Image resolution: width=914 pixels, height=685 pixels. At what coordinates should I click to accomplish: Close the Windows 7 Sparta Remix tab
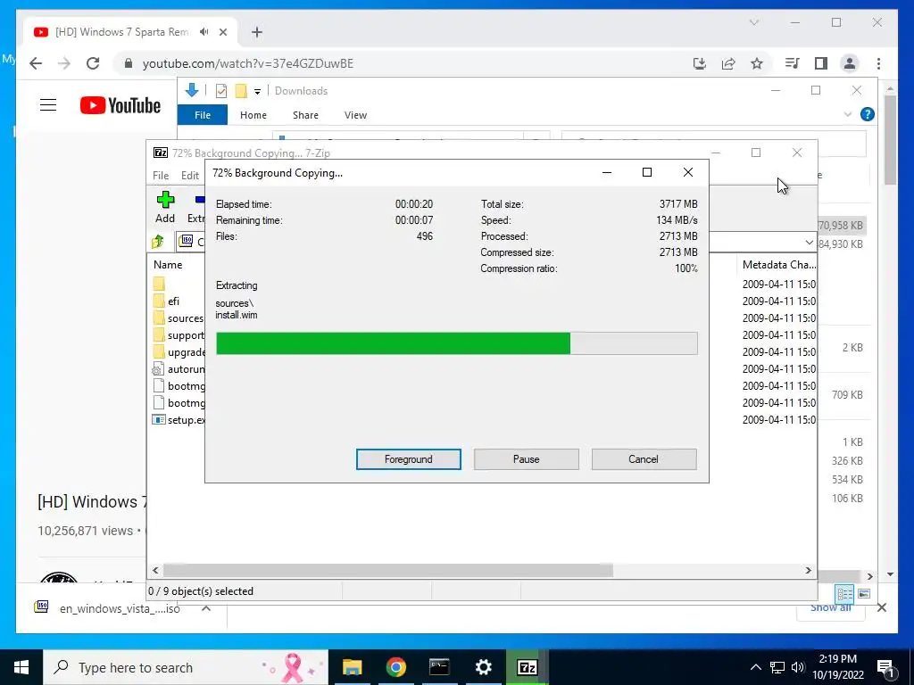tap(222, 32)
